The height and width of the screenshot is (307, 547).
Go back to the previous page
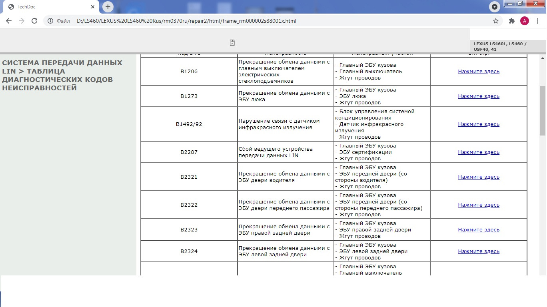[x=9, y=21]
